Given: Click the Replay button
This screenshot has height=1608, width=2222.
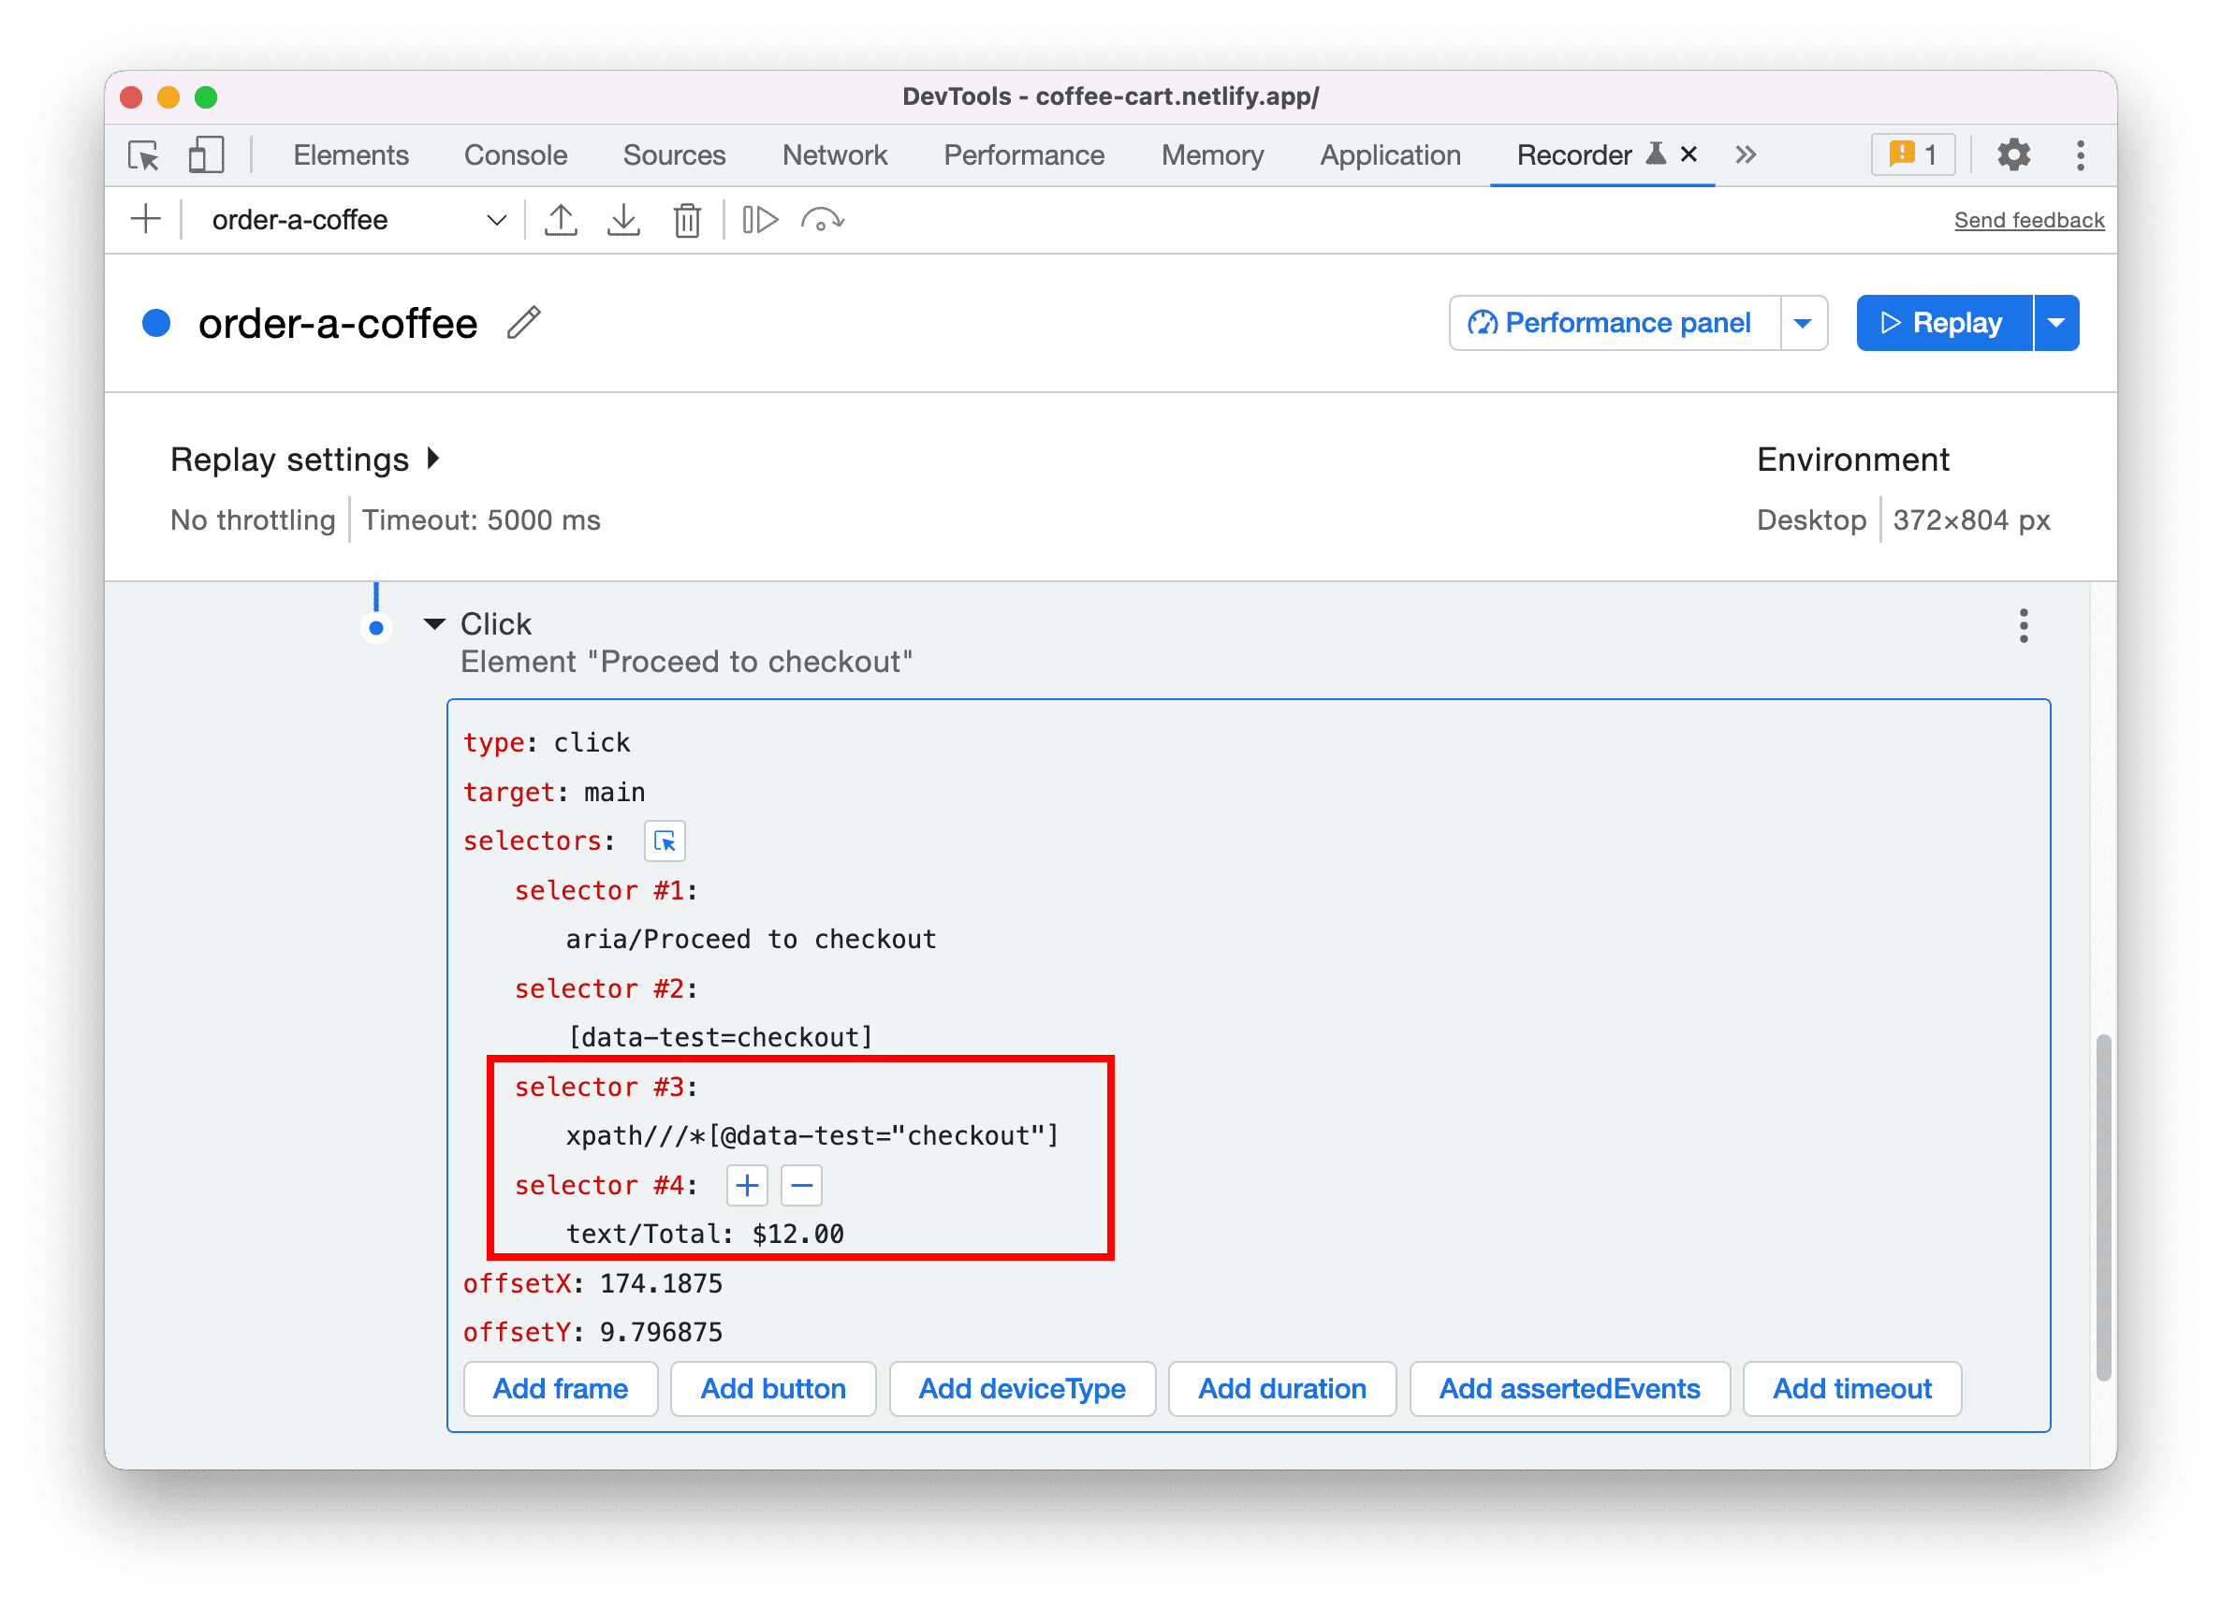Looking at the screenshot, I should 1944,321.
